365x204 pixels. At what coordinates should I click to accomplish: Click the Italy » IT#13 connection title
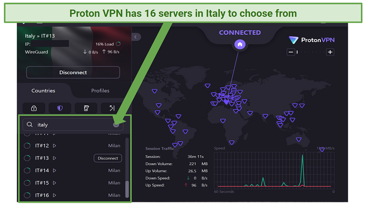click(x=40, y=36)
